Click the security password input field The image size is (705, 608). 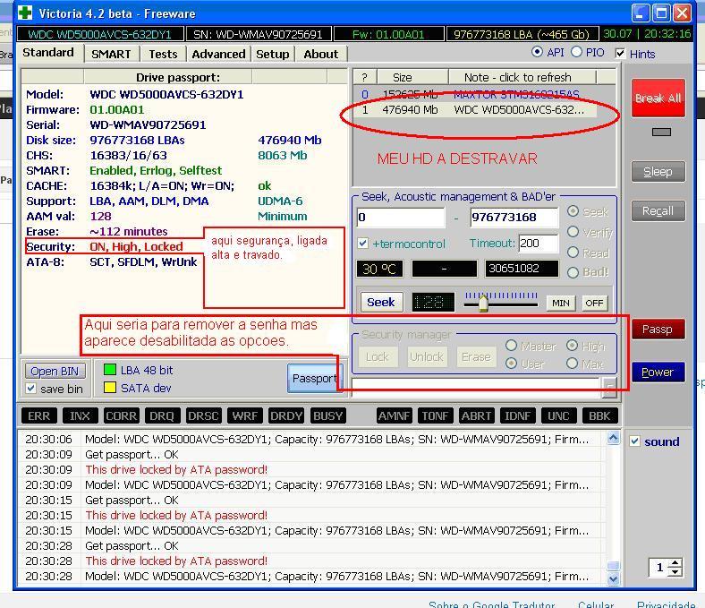tap(476, 387)
